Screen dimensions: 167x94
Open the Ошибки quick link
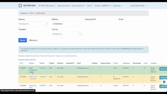(74, 56)
